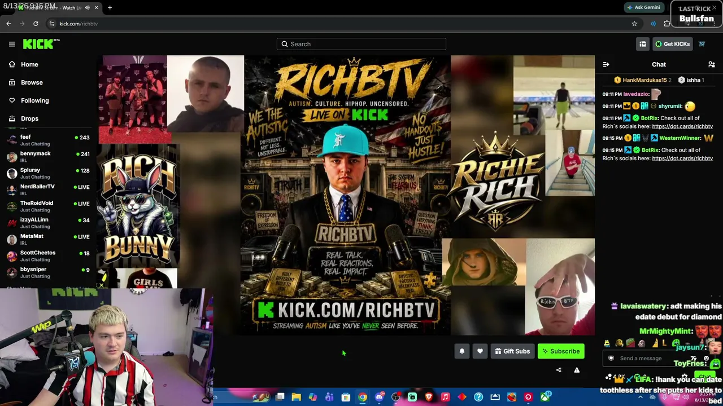Open Browse in the sidebar
The width and height of the screenshot is (723, 406).
point(32,82)
